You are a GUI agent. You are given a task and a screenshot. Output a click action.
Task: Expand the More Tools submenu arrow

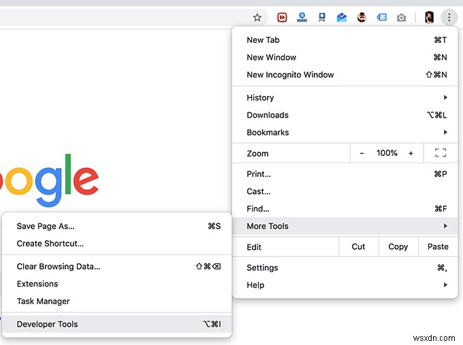click(x=445, y=226)
